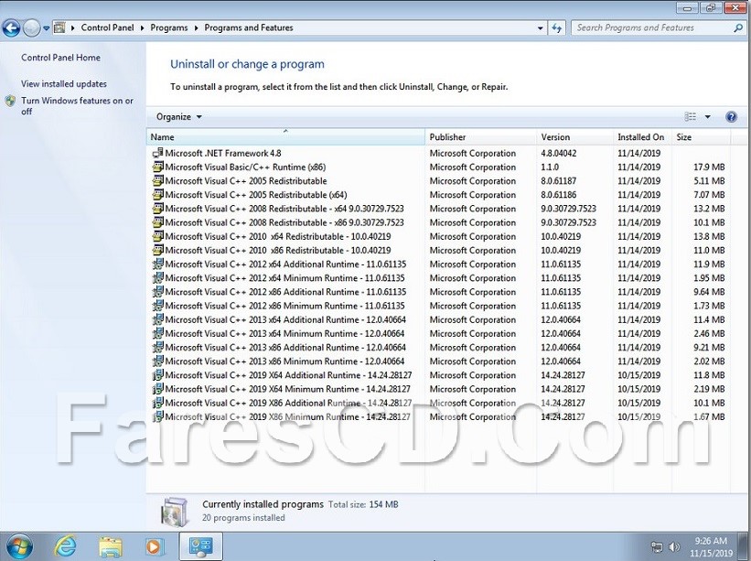
Task: Click the 17.9 MB size cell
Action: pos(709,167)
